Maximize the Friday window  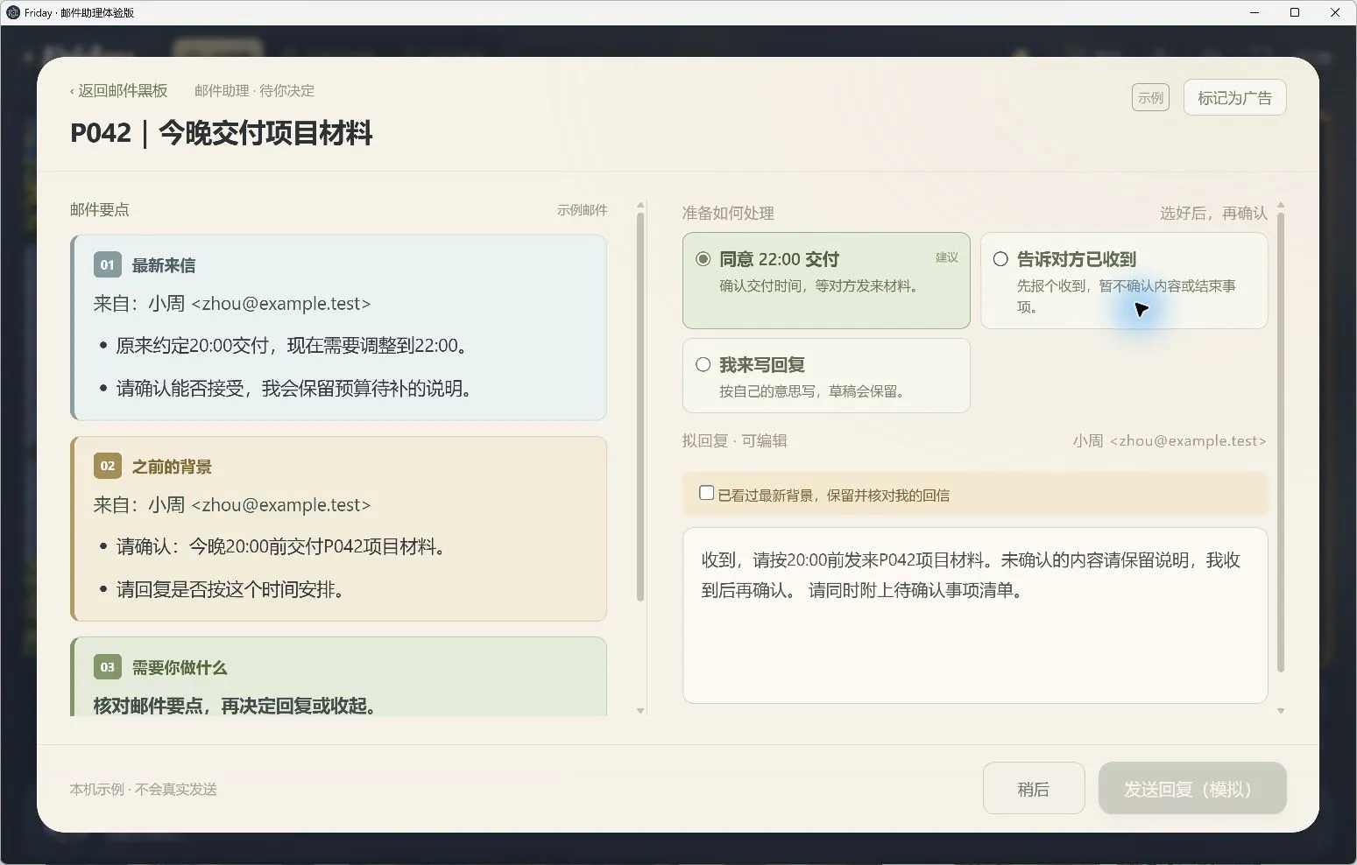coord(1294,12)
